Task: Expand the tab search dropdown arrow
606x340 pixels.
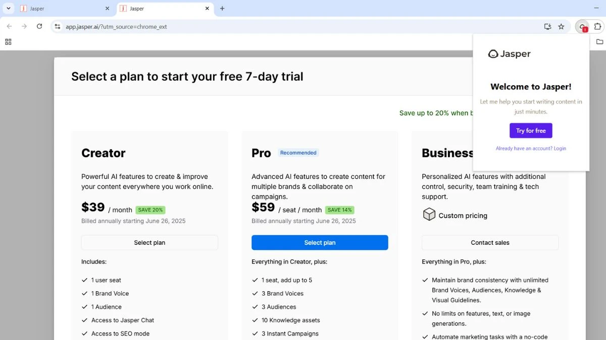Action: pyautogui.click(x=9, y=9)
